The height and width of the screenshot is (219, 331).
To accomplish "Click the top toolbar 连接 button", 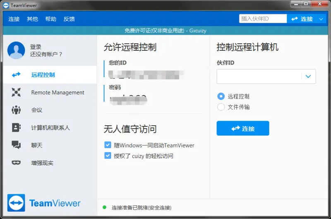I will pyautogui.click(x=302, y=19).
